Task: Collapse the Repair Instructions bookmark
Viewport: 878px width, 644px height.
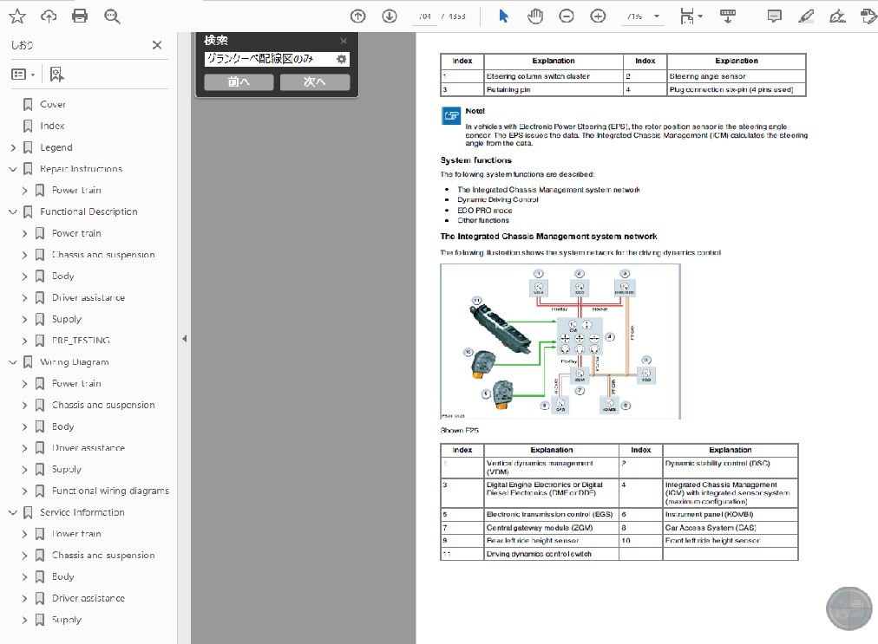Action: pyautogui.click(x=13, y=169)
